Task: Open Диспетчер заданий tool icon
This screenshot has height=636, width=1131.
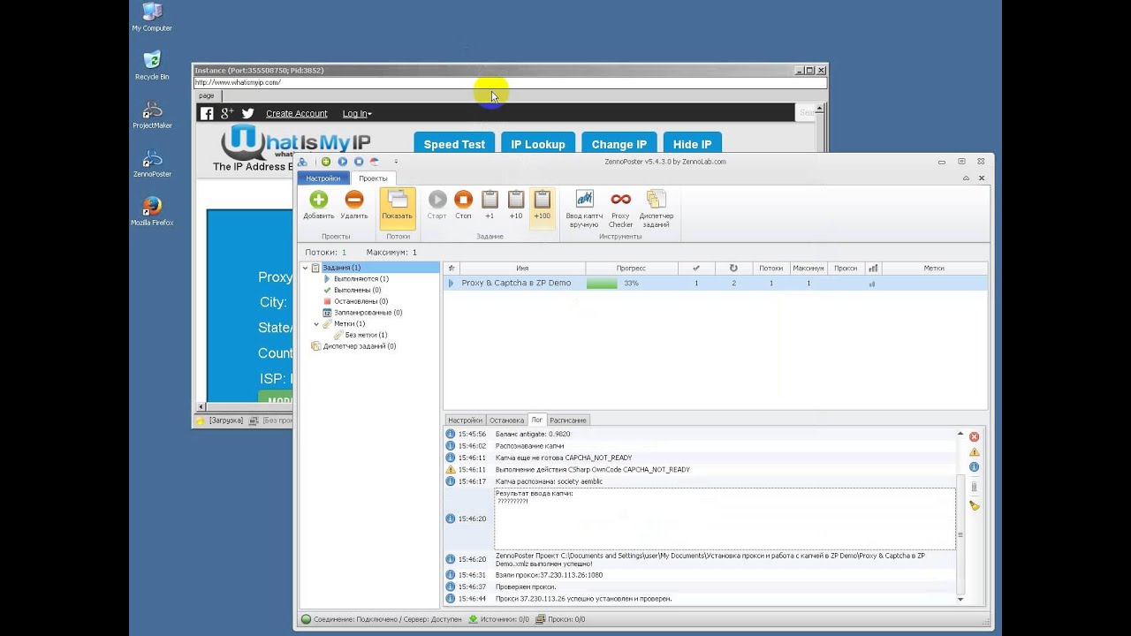Action: click(x=657, y=200)
